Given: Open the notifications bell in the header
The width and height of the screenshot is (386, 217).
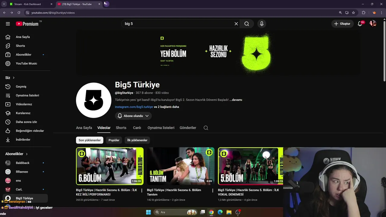Looking at the screenshot, I should click(x=360, y=24).
